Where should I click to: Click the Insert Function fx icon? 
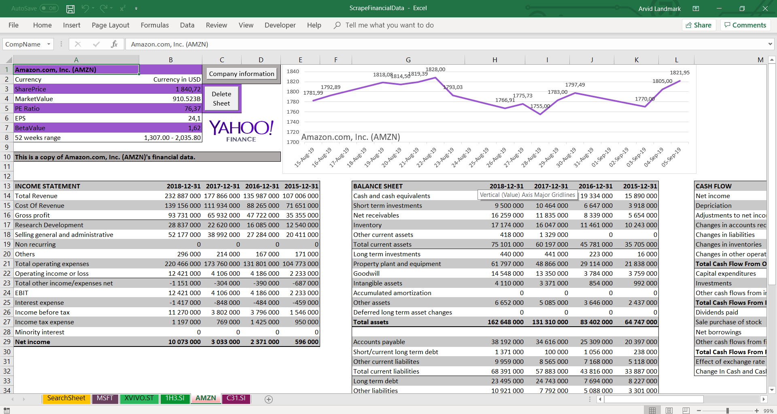coord(115,44)
